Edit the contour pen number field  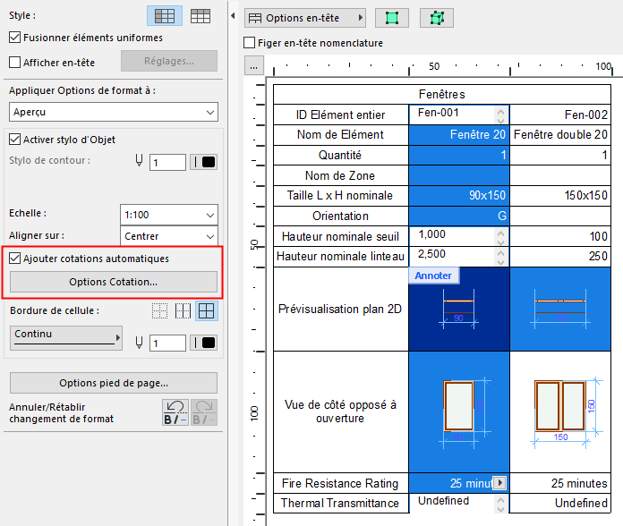pyautogui.click(x=167, y=163)
